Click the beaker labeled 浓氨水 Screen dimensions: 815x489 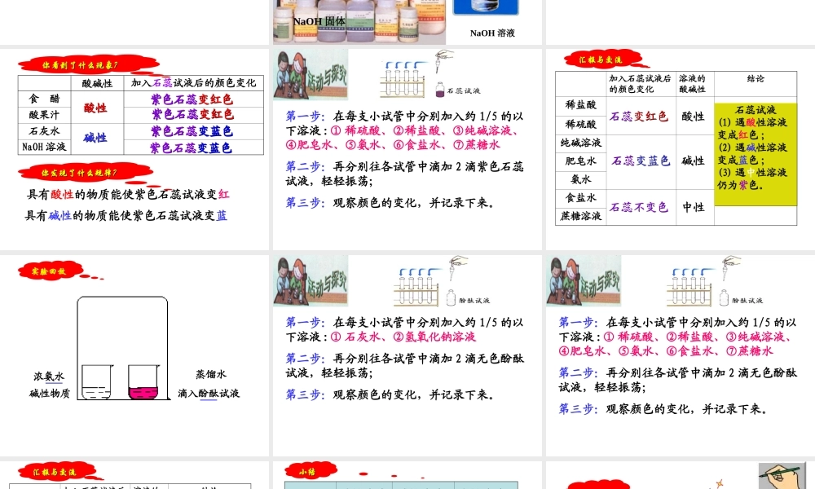tap(97, 382)
